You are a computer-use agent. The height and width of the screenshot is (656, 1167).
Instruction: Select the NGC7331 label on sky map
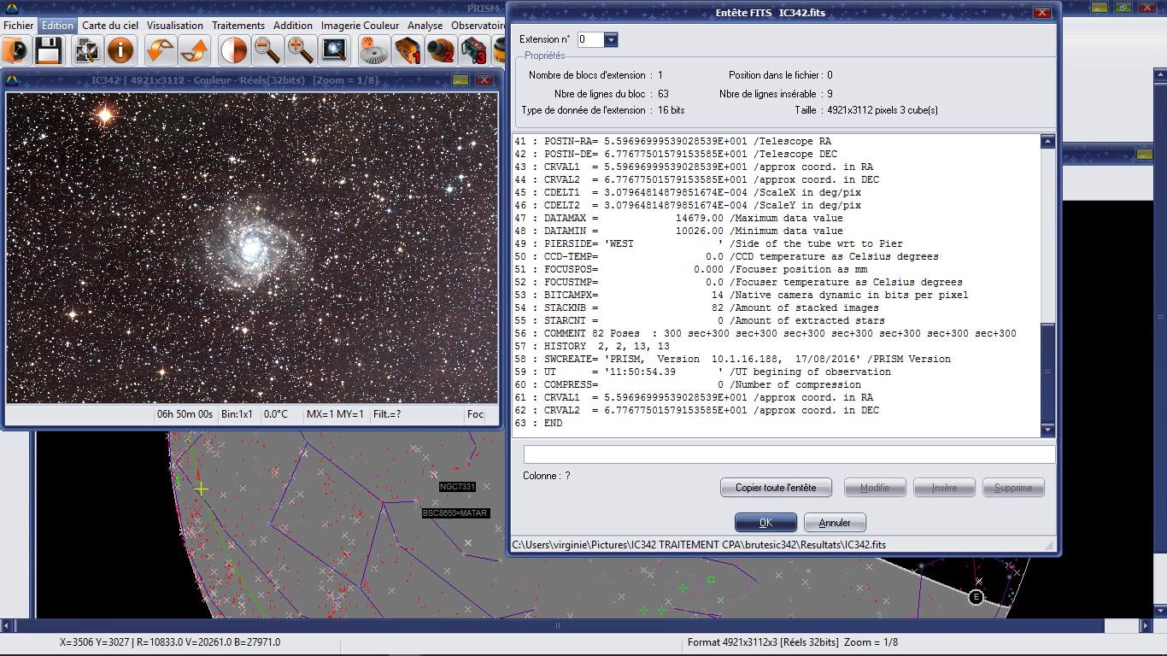pos(457,487)
